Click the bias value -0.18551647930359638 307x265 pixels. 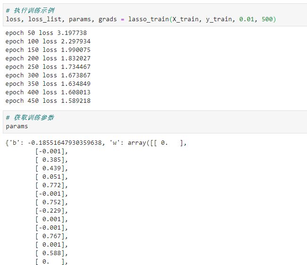tap(65, 143)
